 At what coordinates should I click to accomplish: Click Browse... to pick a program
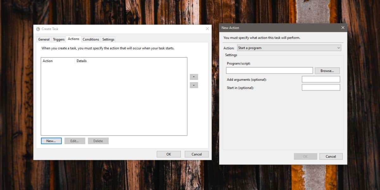pos(327,71)
